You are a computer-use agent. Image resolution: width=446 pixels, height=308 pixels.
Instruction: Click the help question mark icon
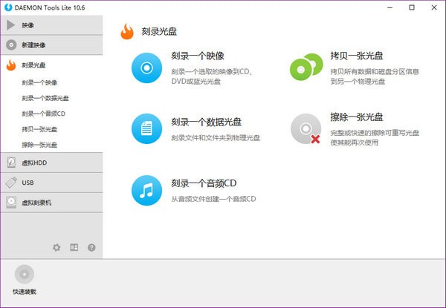tap(91, 247)
